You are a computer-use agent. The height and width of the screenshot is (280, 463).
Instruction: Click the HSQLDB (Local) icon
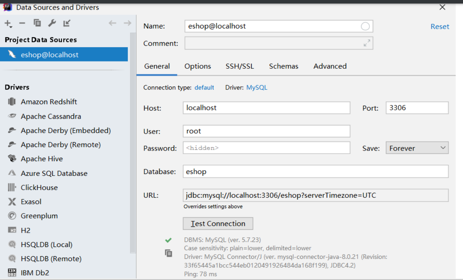(x=12, y=244)
